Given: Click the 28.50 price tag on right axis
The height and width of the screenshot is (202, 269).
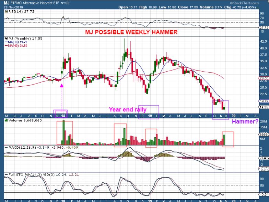Looking at the screenshot, I should [264, 78].
